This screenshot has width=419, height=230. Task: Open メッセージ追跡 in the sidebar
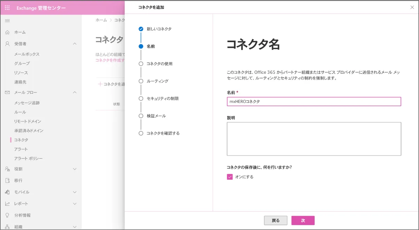point(27,103)
